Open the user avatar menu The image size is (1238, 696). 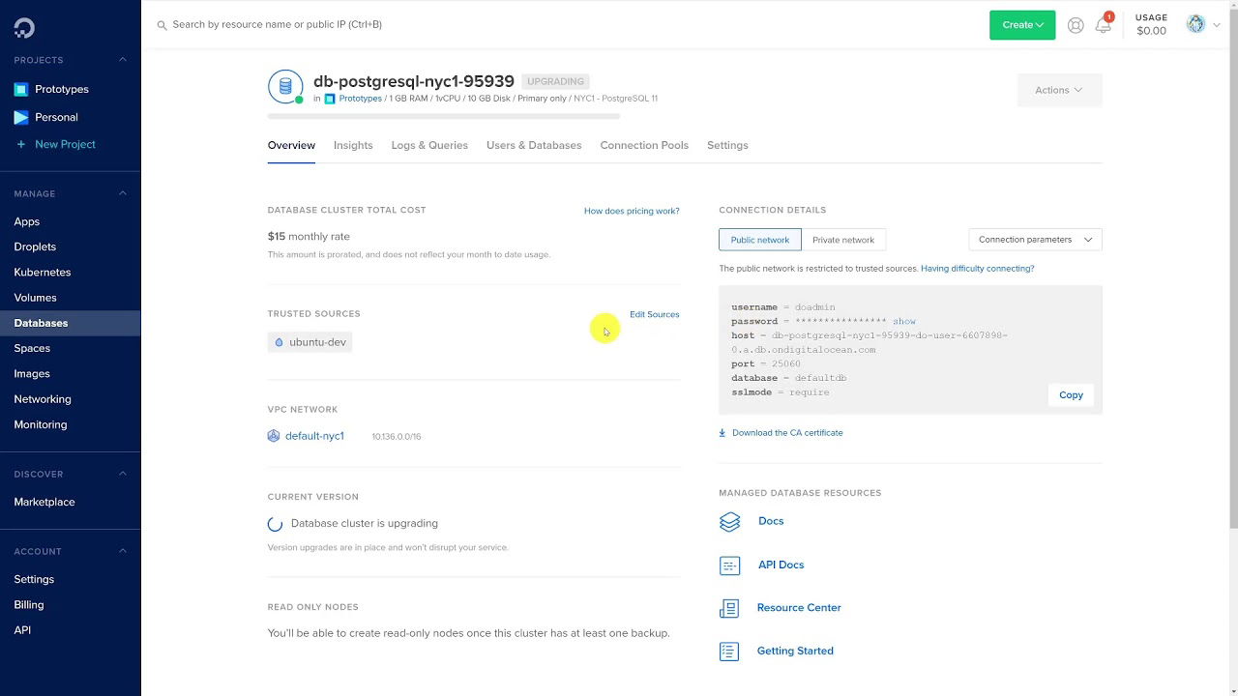pos(1196,25)
